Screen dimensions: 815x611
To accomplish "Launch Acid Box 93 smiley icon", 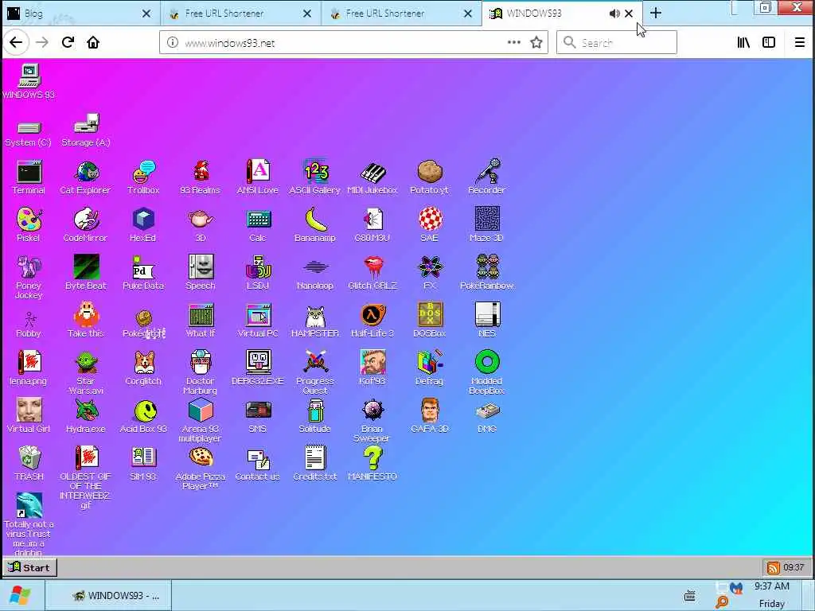I will coord(143,416).
